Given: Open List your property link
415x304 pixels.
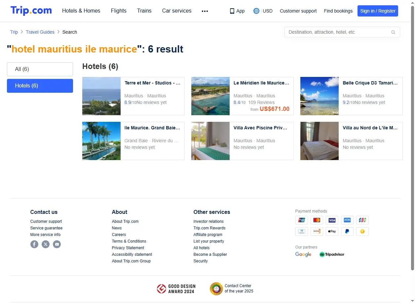Looking at the screenshot, I should tap(209, 241).
